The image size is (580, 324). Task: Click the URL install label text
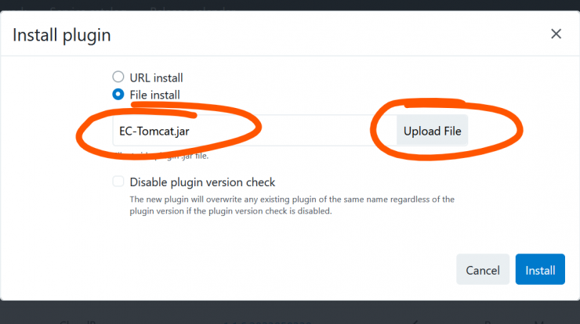[x=156, y=77]
